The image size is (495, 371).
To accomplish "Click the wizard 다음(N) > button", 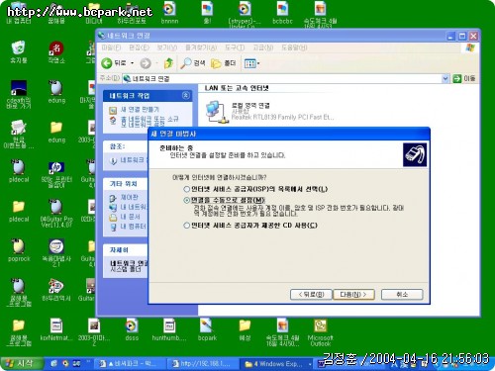I will (353, 294).
